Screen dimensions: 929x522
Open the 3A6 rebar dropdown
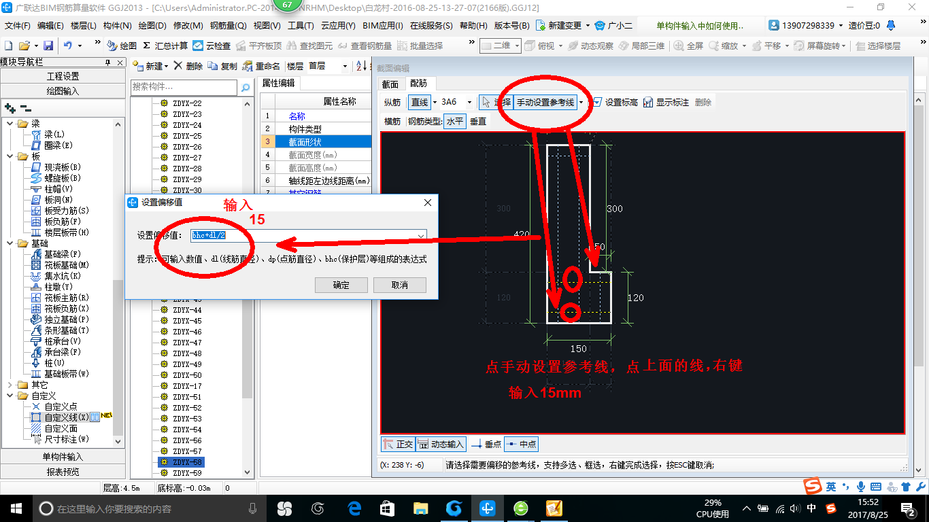[x=469, y=102]
